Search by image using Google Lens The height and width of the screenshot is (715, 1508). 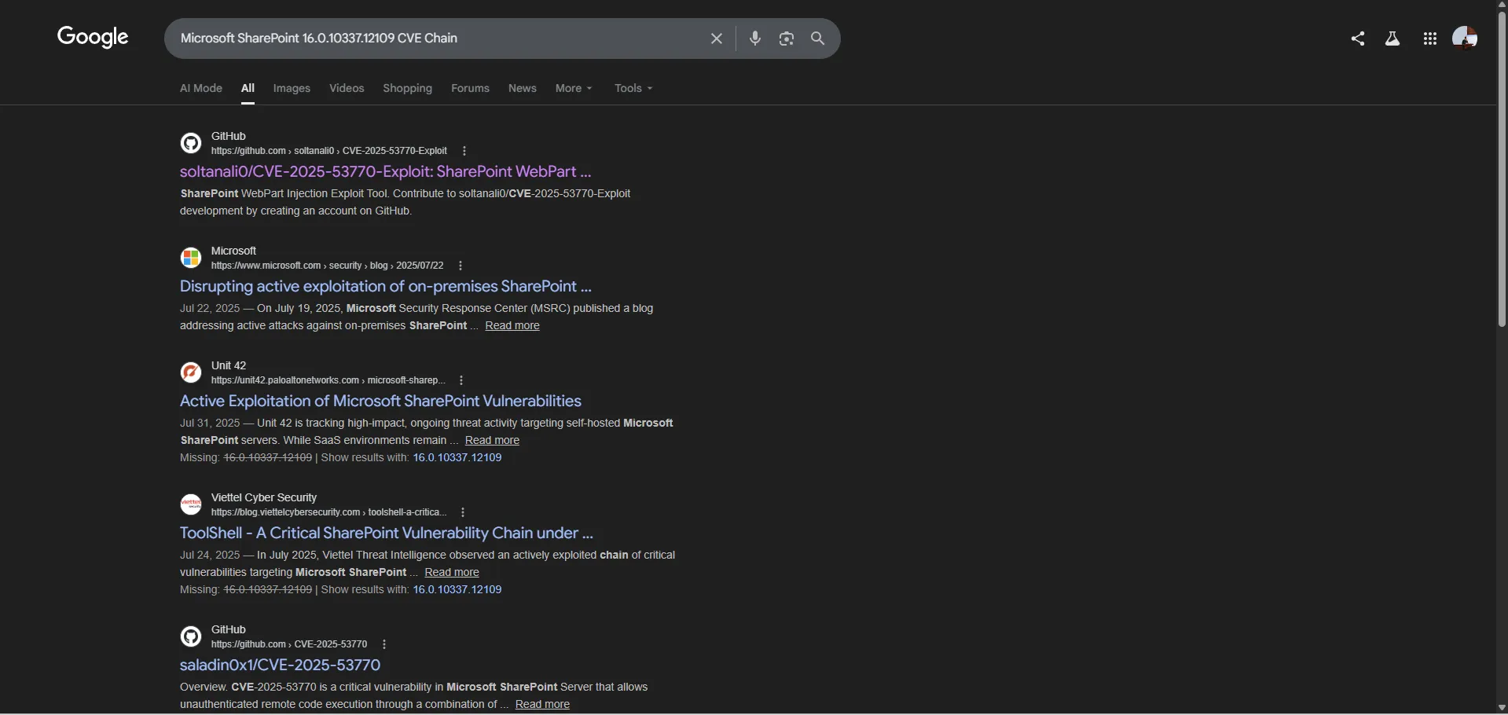tap(787, 38)
